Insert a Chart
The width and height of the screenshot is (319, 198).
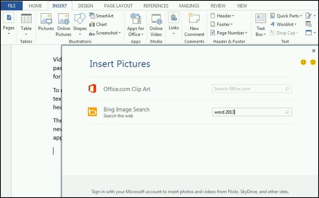coord(98,24)
